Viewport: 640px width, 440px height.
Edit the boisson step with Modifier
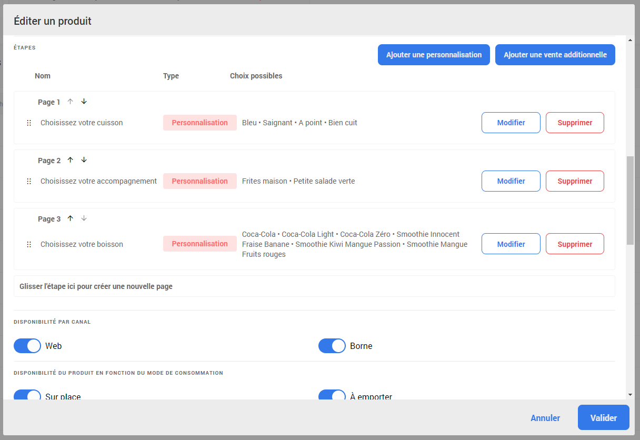pyautogui.click(x=511, y=244)
